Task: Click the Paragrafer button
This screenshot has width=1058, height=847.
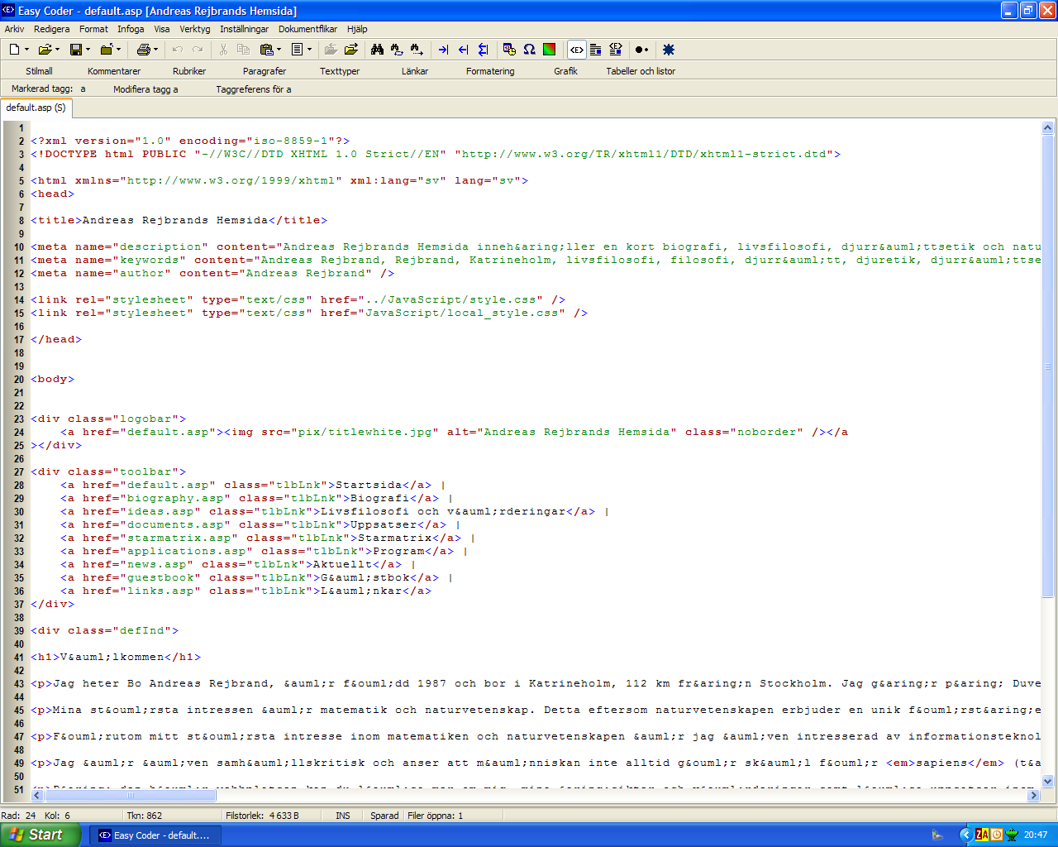Action: [x=264, y=71]
